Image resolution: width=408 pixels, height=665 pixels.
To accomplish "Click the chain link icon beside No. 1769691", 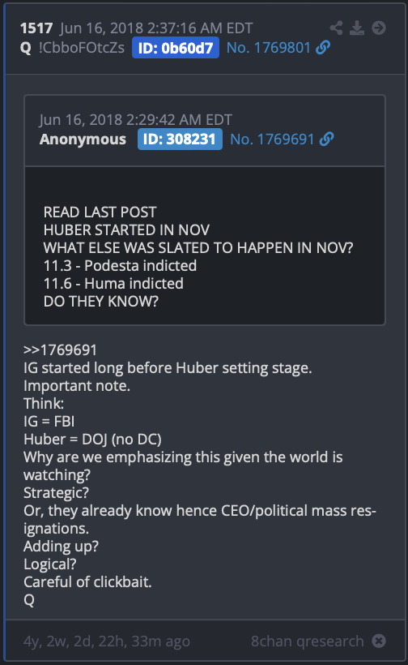I will click(326, 139).
